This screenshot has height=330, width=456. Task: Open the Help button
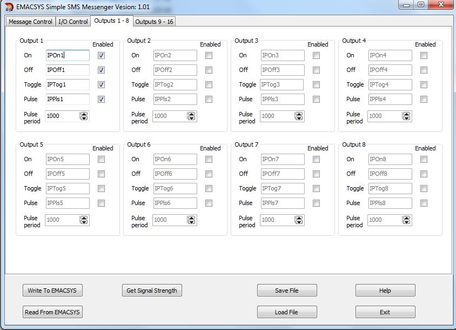(x=385, y=291)
